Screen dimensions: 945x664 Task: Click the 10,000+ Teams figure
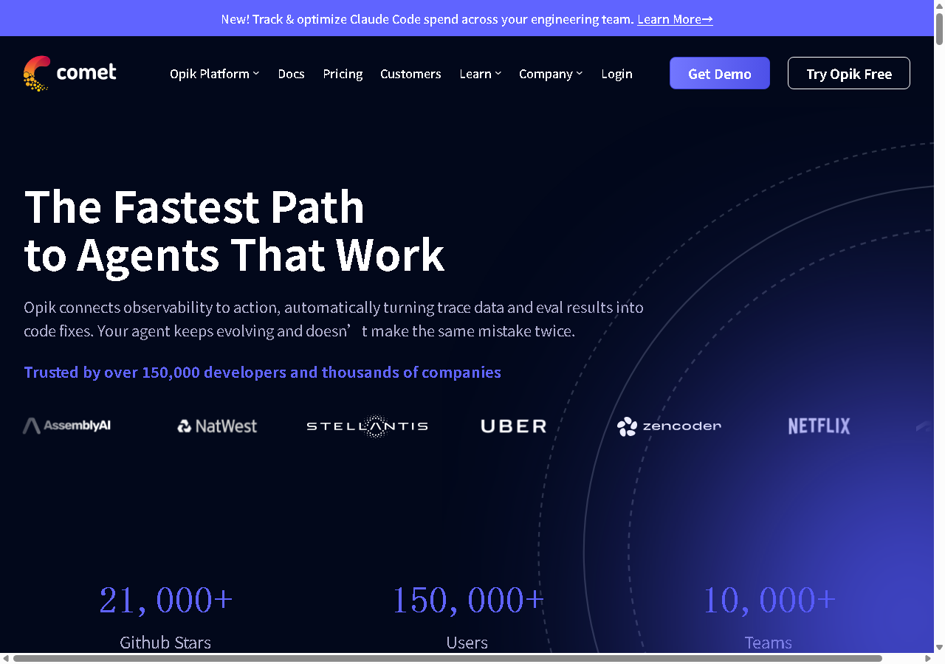click(769, 600)
